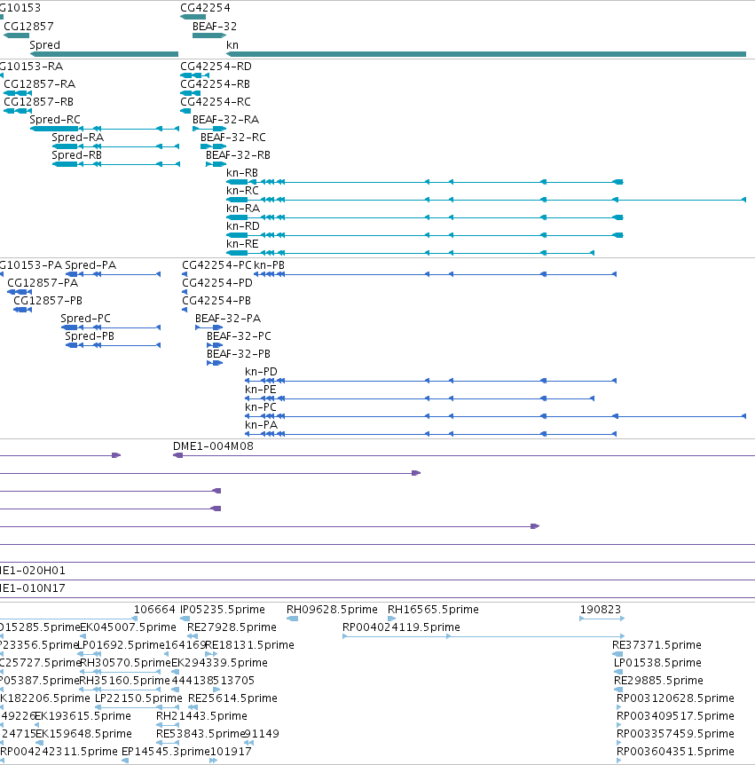Select EST RE37371.5prime
Image resolution: width=755 pixels, height=765 pixels.
[x=617, y=654]
